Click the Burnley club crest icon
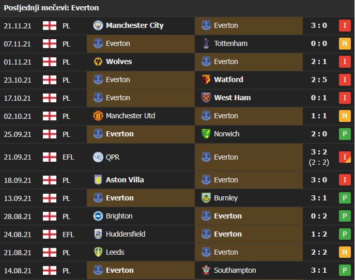The height and width of the screenshot is (280, 355). pos(206,198)
